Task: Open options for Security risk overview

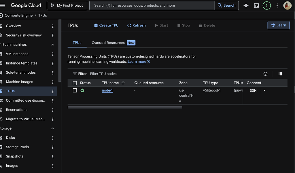Action: click(x=53, y=35)
